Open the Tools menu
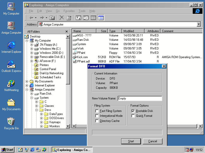The height and width of the screenshot is (153, 205). pos(82,11)
